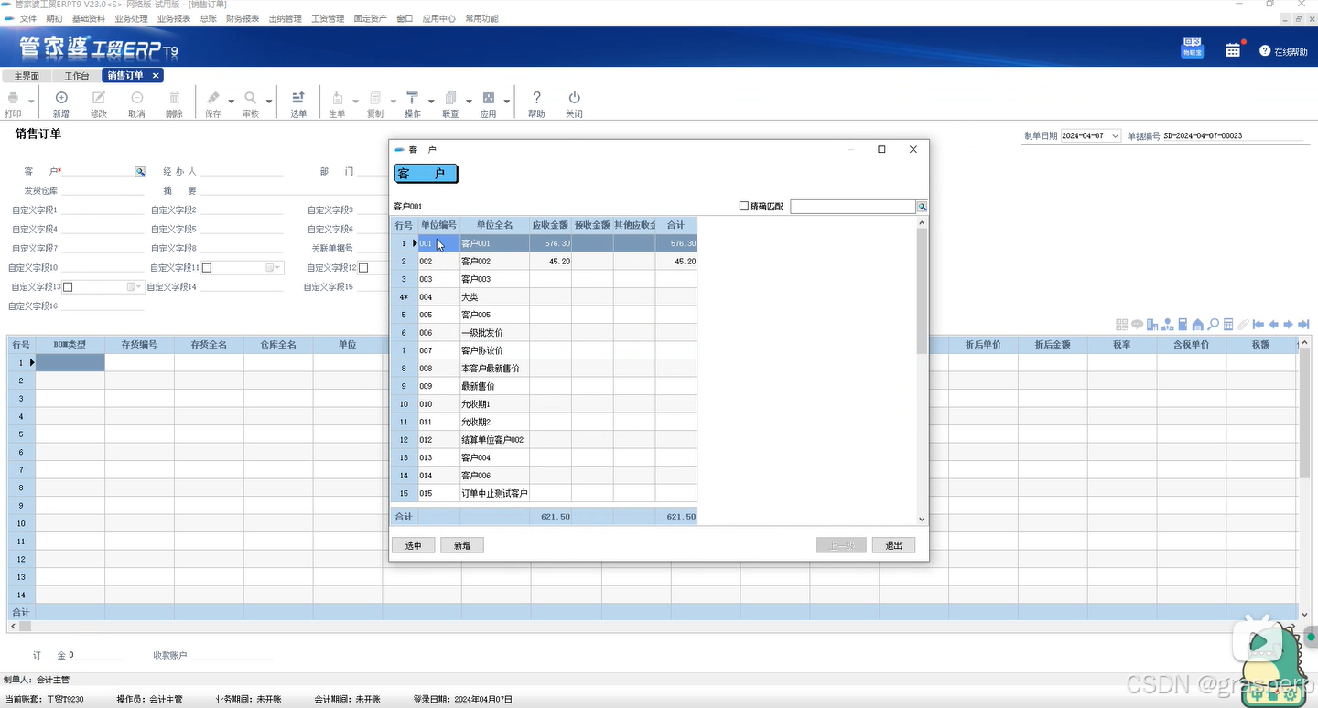The height and width of the screenshot is (708, 1318).
Task: Expand the 应用 dropdown arrow
Action: [x=506, y=101]
